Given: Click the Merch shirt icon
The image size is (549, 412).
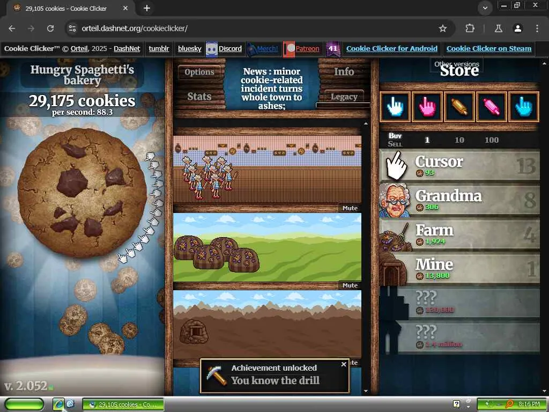Looking at the screenshot, I should 251,49.
